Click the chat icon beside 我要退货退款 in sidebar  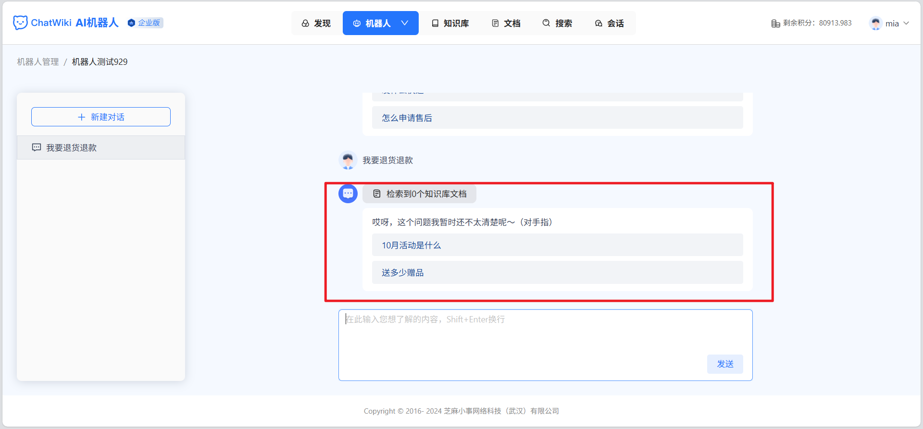click(x=37, y=147)
